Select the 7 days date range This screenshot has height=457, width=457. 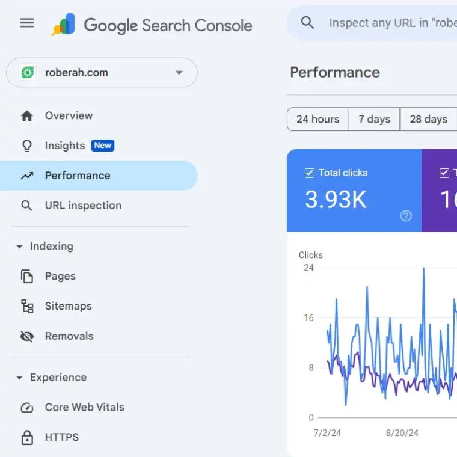pos(374,119)
